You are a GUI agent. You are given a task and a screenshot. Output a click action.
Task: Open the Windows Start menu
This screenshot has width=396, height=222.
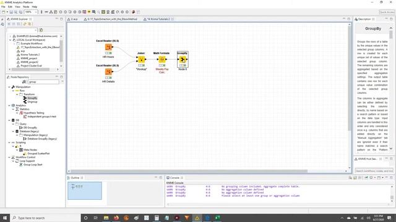pyautogui.click(x=5, y=218)
